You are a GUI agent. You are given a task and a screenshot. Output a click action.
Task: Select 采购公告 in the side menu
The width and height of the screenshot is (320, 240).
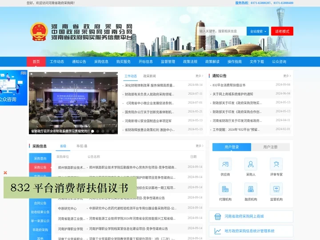pyautogui.click(x=40, y=168)
